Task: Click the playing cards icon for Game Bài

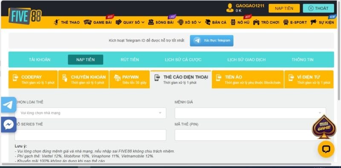Action: [x=88, y=22]
